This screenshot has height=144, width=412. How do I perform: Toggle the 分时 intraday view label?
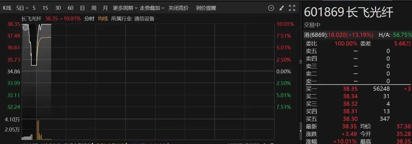(x=89, y=19)
